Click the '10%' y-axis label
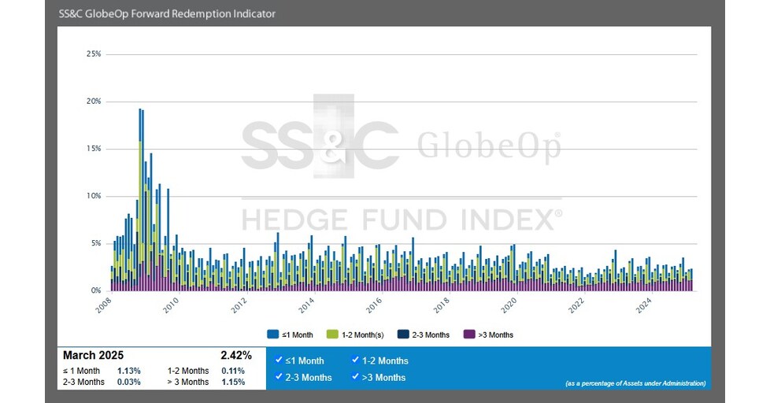The width and height of the screenshot is (770, 403). pos(94,196)
